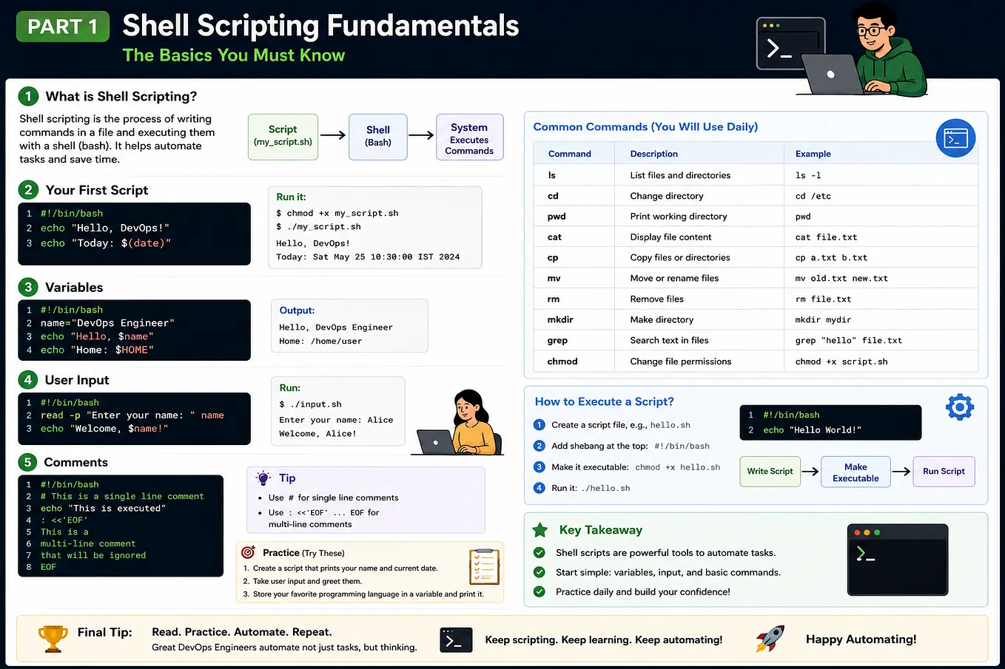
Task: Click the Hello World code block
Action: point(830,422)
